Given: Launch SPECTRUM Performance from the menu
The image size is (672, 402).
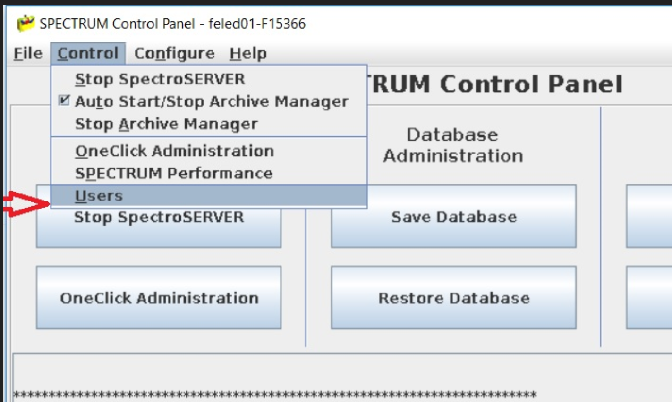Looking at the screenshot, I should [x=173, y=173].
